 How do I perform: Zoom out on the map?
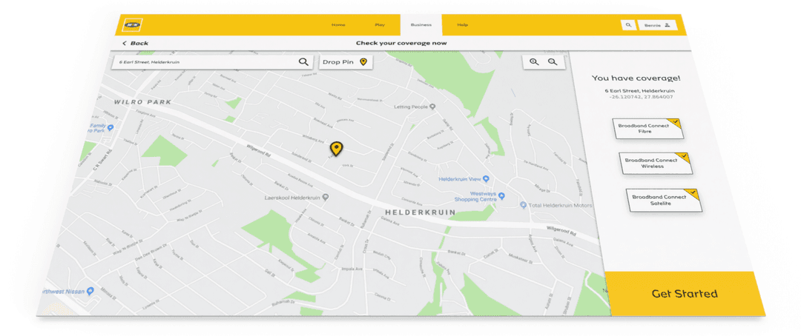tap(553, 61)
